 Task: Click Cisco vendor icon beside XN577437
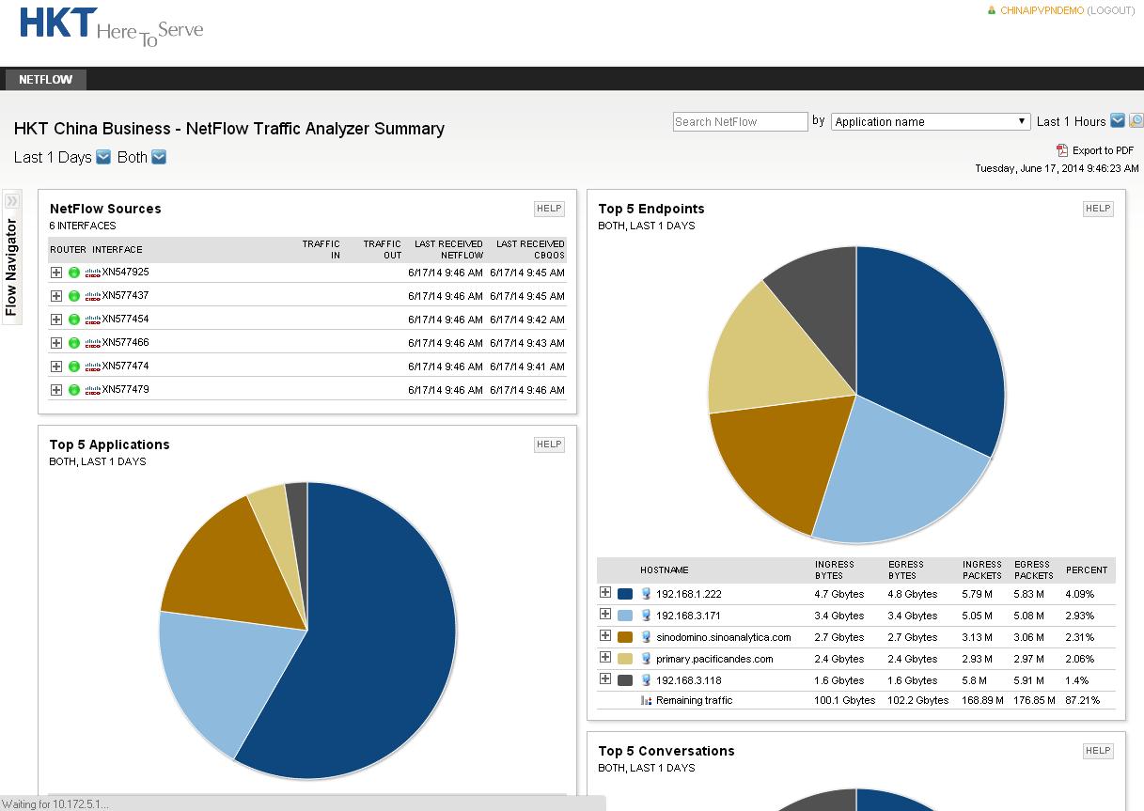point(92,296)
